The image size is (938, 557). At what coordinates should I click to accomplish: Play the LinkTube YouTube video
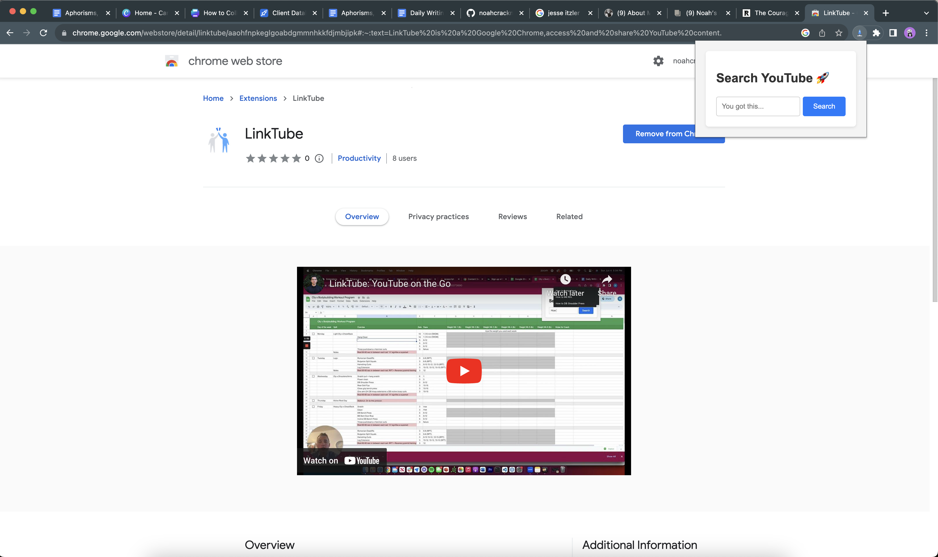click(464, 371)
